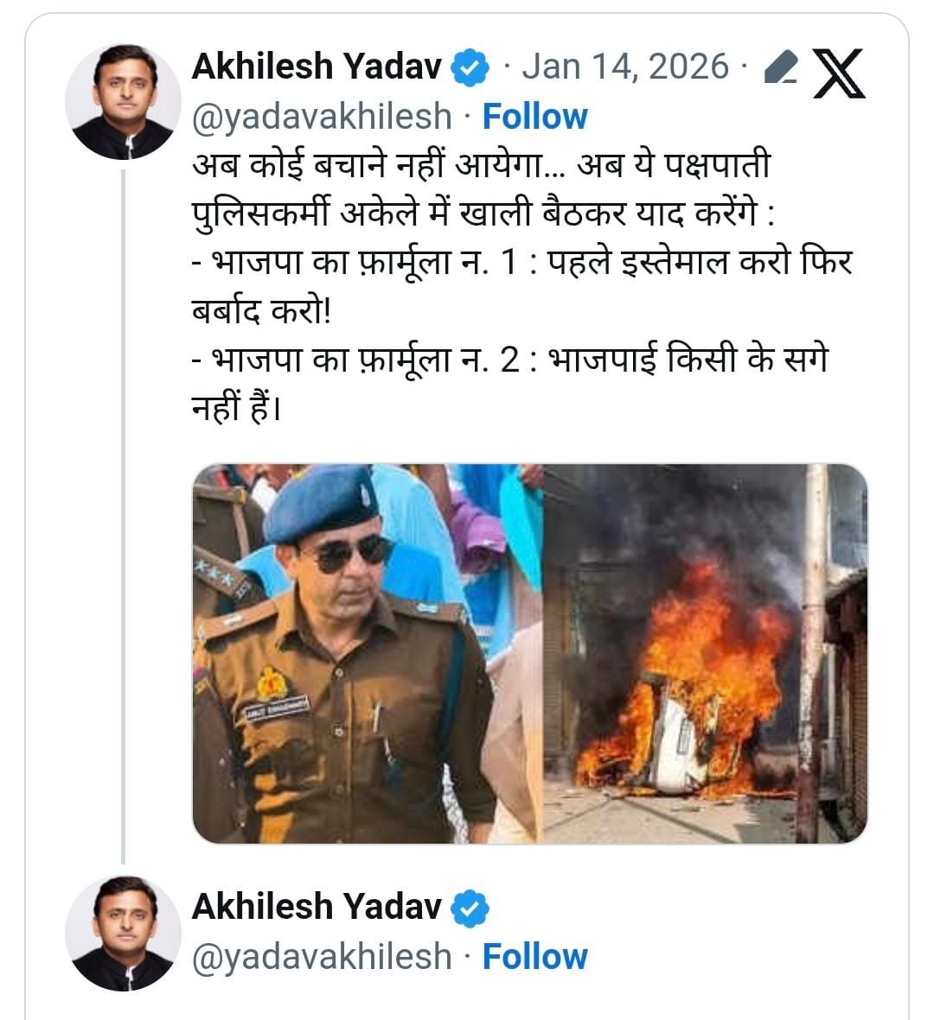Open the police officer photo
This screenshot has width=934, height=1020.
pos(367,653)
